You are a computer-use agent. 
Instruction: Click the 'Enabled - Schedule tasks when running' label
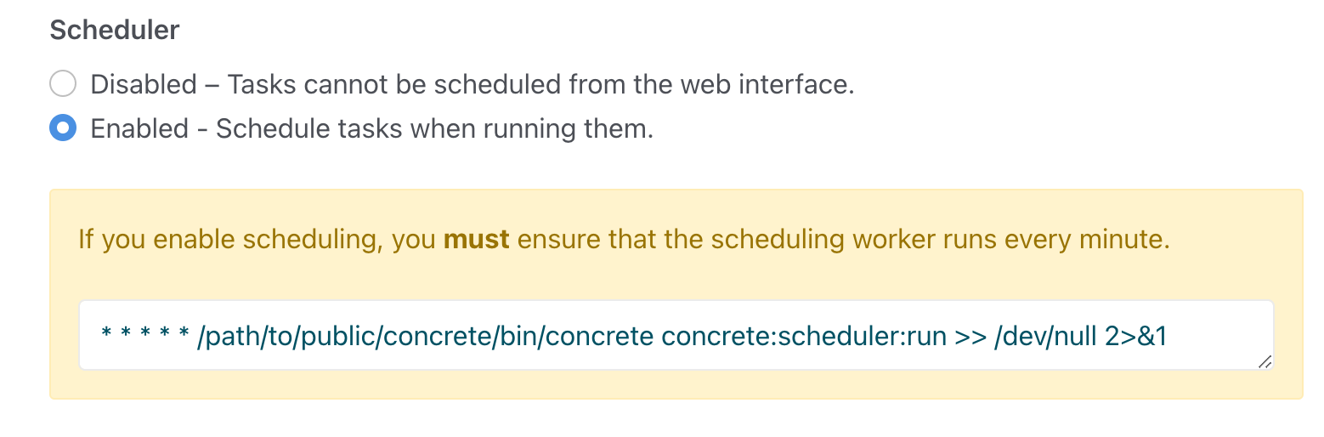pos(372,128)
